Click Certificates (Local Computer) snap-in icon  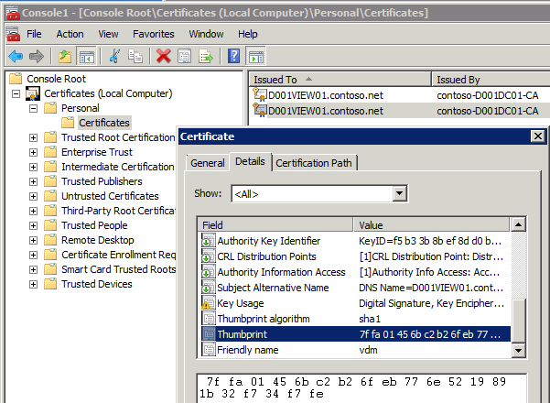click(33, 93)
